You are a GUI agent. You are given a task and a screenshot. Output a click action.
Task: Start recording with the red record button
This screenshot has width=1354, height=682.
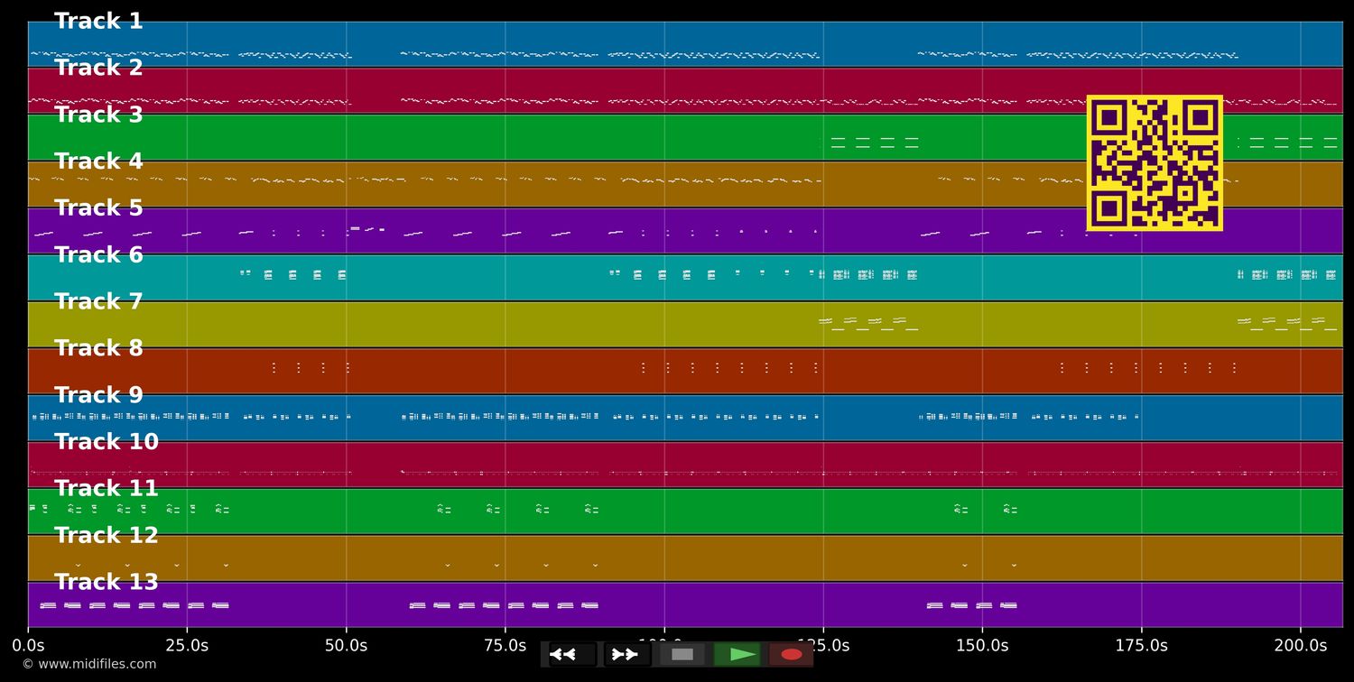(791, 654)
